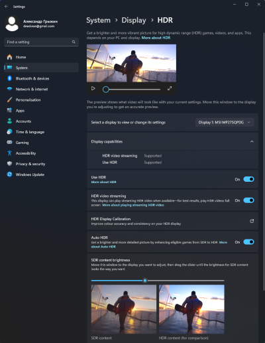
Task: Open the More about playing streaming HDR video link
Action: click(x=133, y=205)
